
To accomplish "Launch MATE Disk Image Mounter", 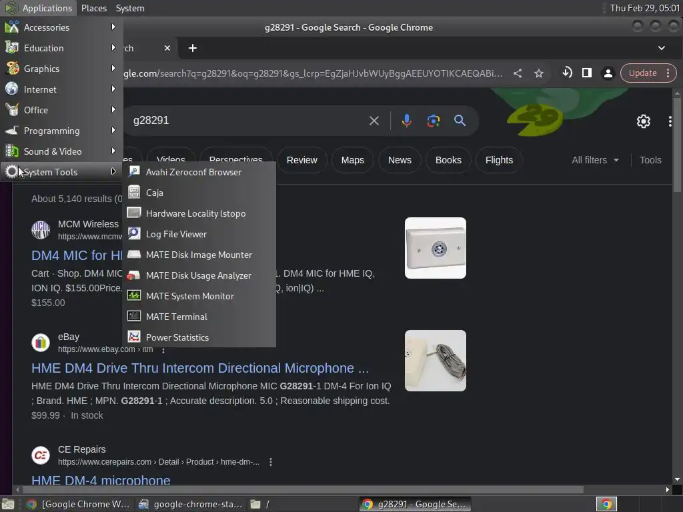I will (199, 255).
